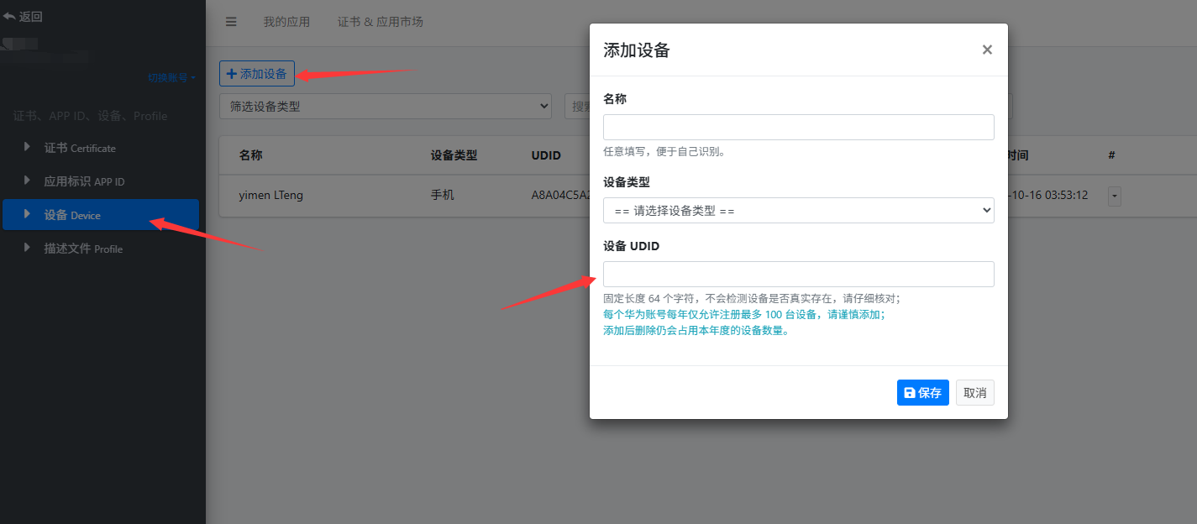Image resolution: width=1197 pixels, height=524 pixels.
Task: Expand the 证书 Certificate sidebar item
Action: point(101,148)
